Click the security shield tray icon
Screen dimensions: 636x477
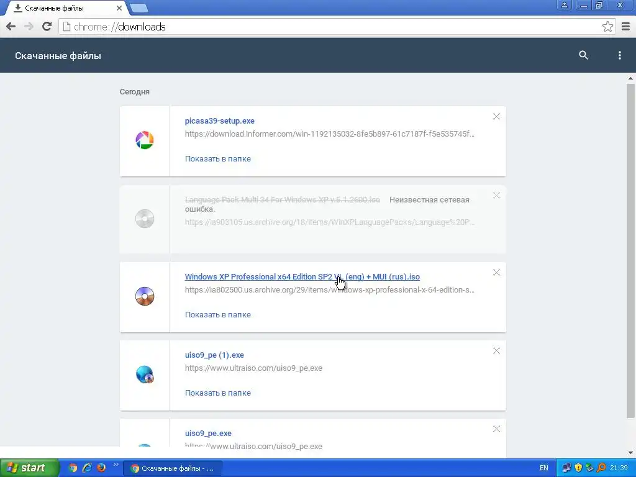click(578, 468)
